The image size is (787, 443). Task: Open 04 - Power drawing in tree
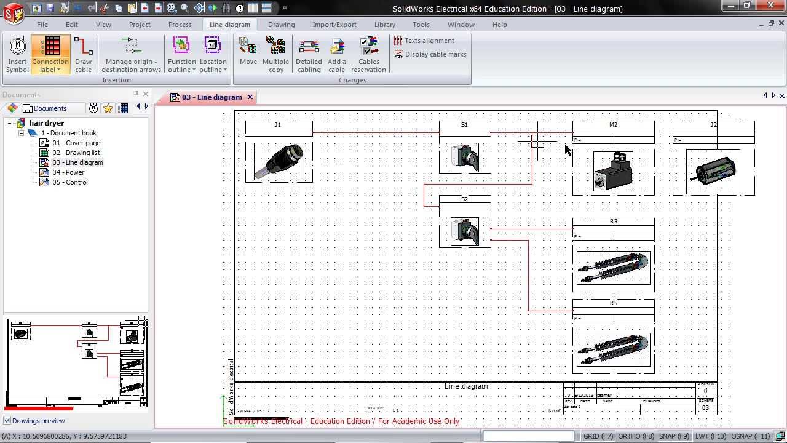point(68,172)
